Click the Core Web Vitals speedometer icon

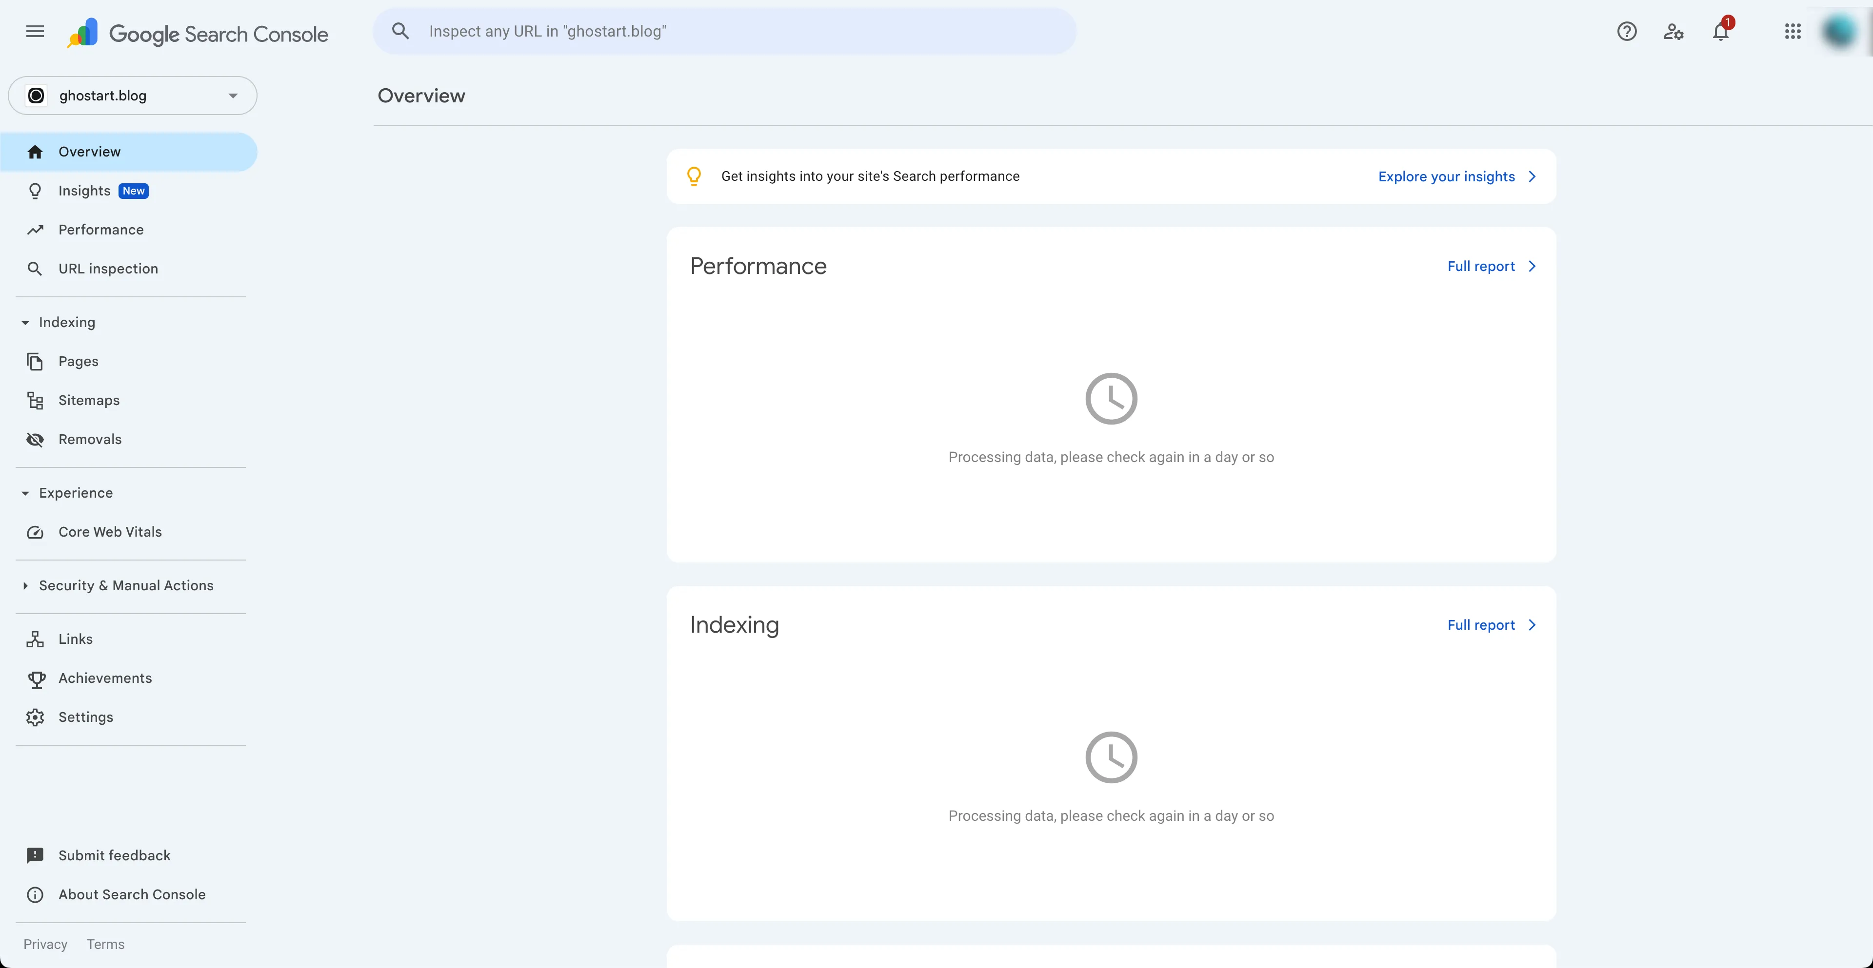click(35, 532)
